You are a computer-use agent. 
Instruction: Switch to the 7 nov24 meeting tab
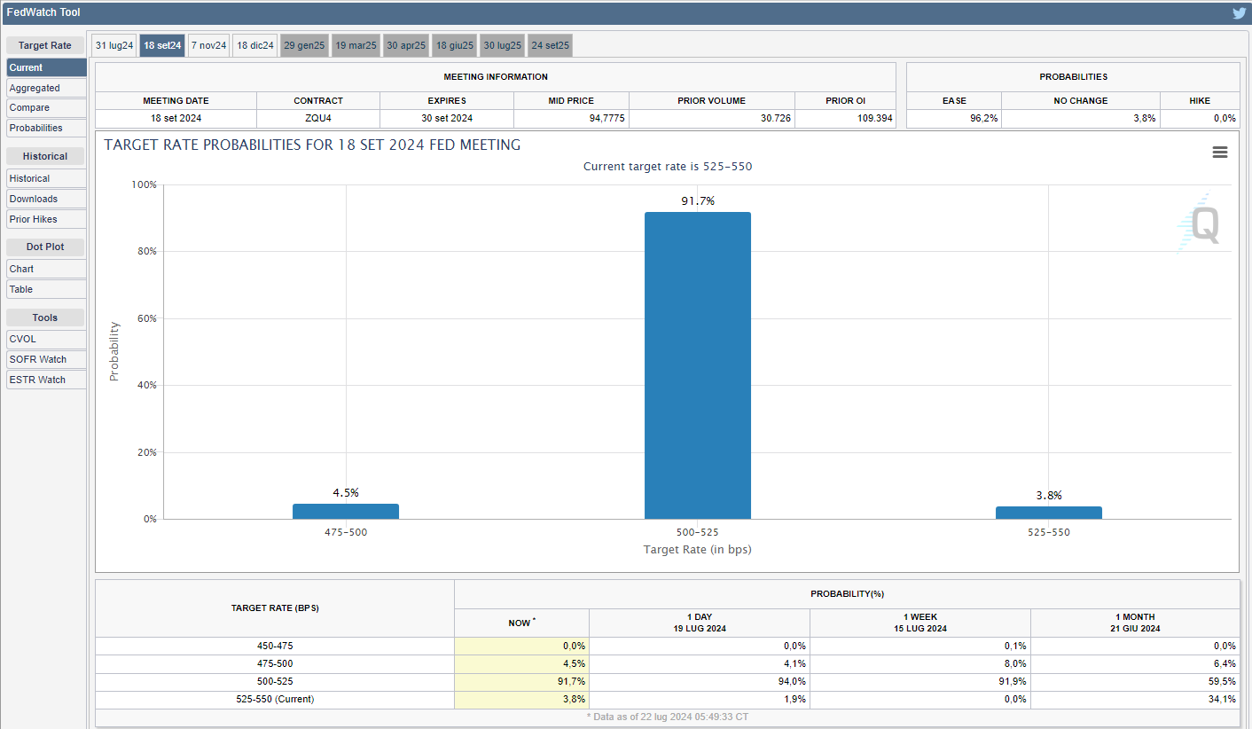point(208,45)
